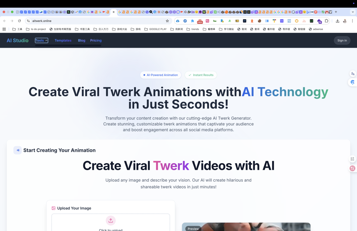
Task: Open the orange W circle extension
Action: [297, 21]
